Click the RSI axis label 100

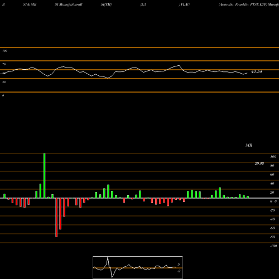pyautogui.click(x=4, y=51)
